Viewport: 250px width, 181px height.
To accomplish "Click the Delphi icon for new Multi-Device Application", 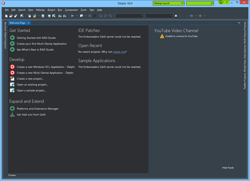I will click(x=12, y=73).
